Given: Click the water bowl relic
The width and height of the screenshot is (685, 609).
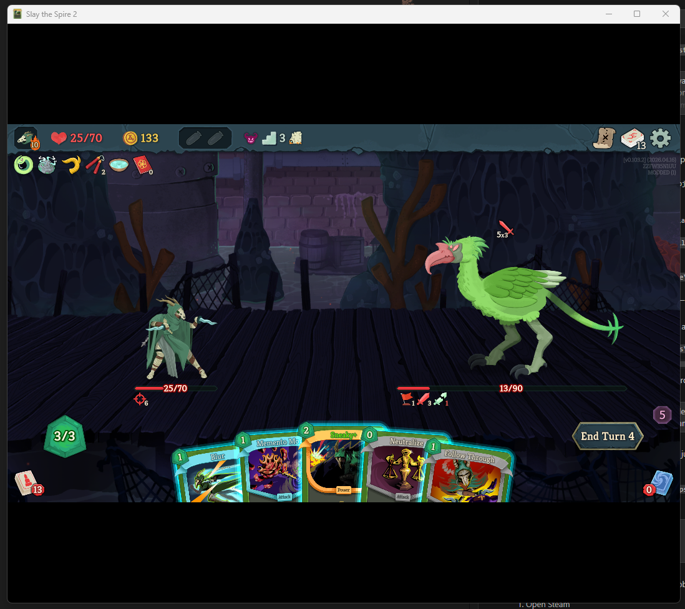Looking at the screenshot, I should 119,165.
